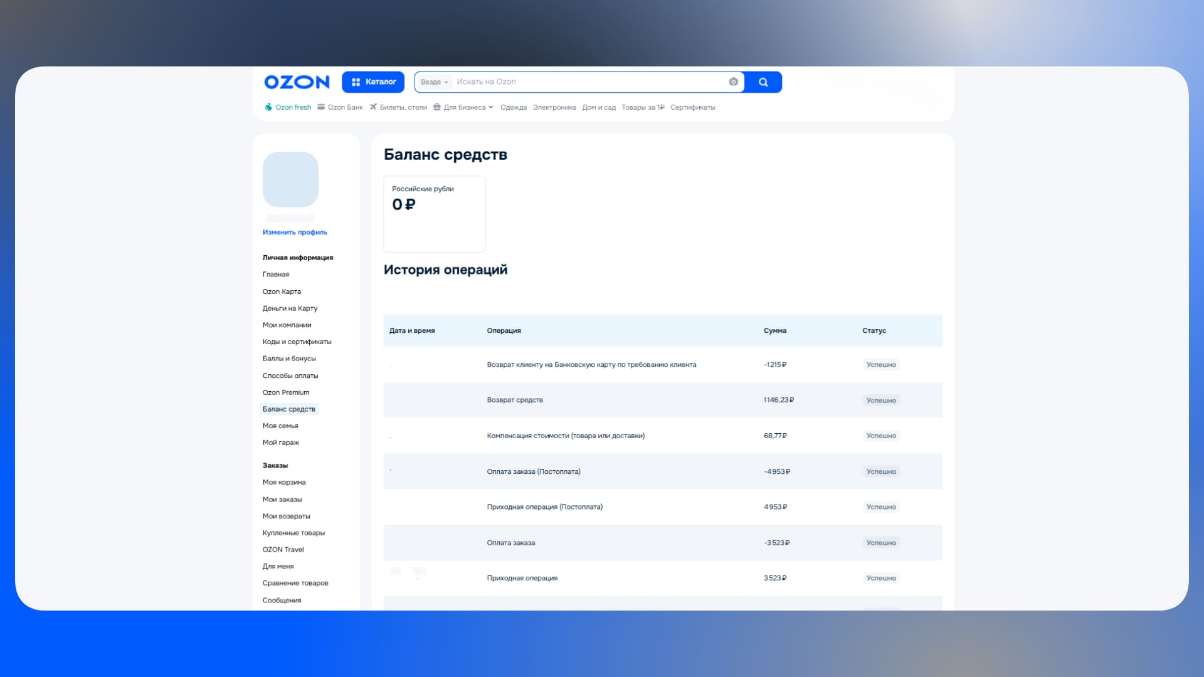Open OZON Travel in the sidebar
Image resolution: width=1204 pixels, height=677 pixels.
(x=283, y=550)
